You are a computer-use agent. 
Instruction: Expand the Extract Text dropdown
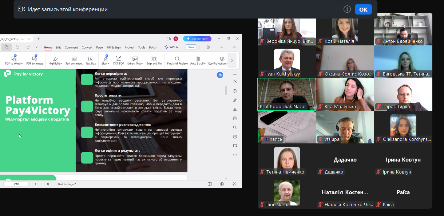142,64
